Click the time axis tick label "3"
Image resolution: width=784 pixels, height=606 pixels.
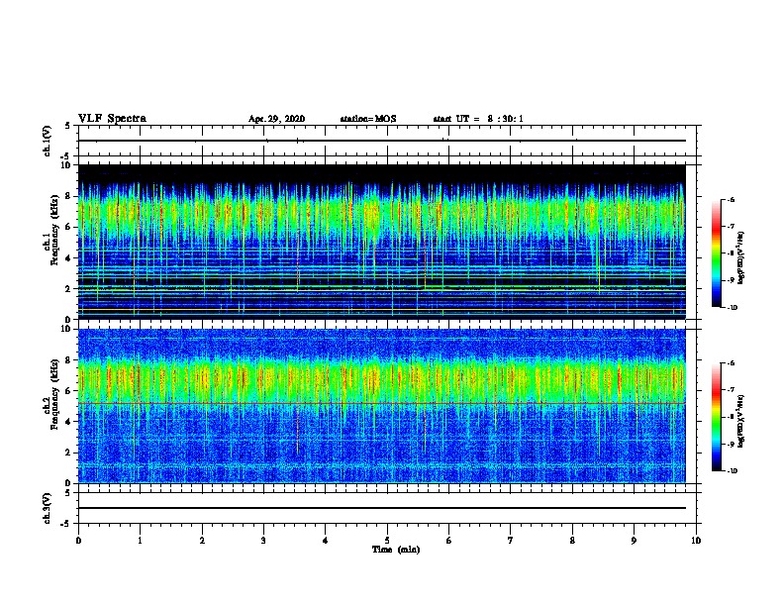click(263, 540)
